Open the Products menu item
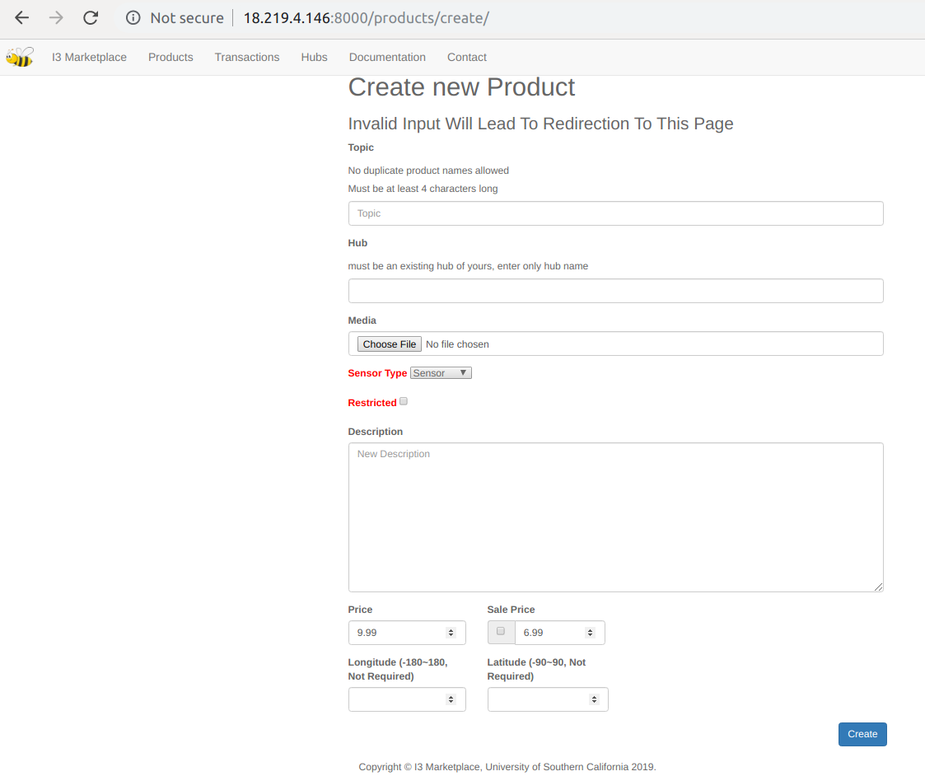Screen dimensions: 925x776 click(x=171, y=57)
